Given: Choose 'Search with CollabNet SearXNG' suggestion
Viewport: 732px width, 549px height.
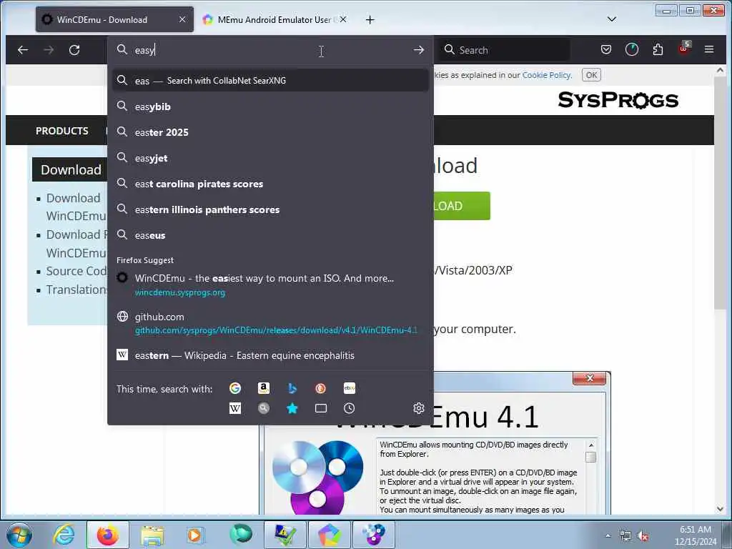Looking at the screenshot, I should tap(270, 81).
